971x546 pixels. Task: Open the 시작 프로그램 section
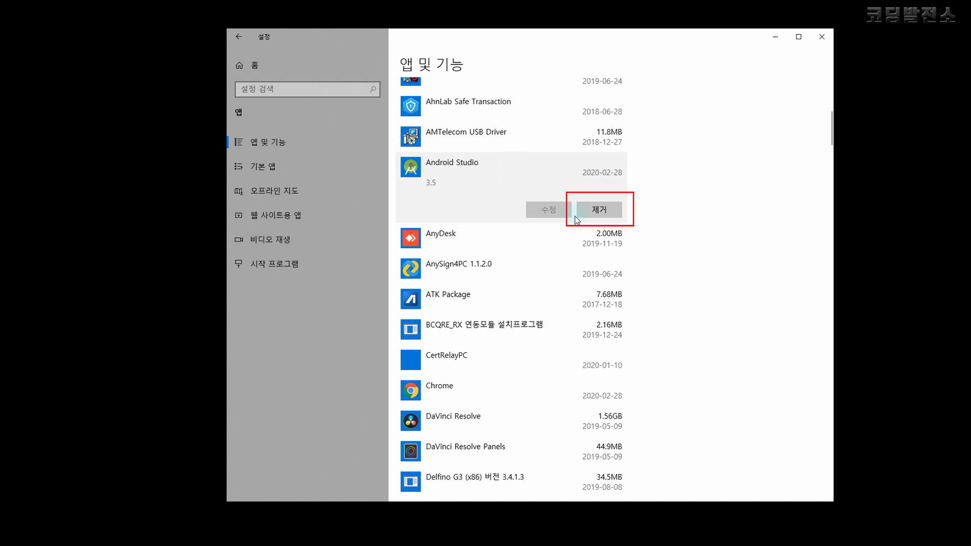[x=307, y=263]
